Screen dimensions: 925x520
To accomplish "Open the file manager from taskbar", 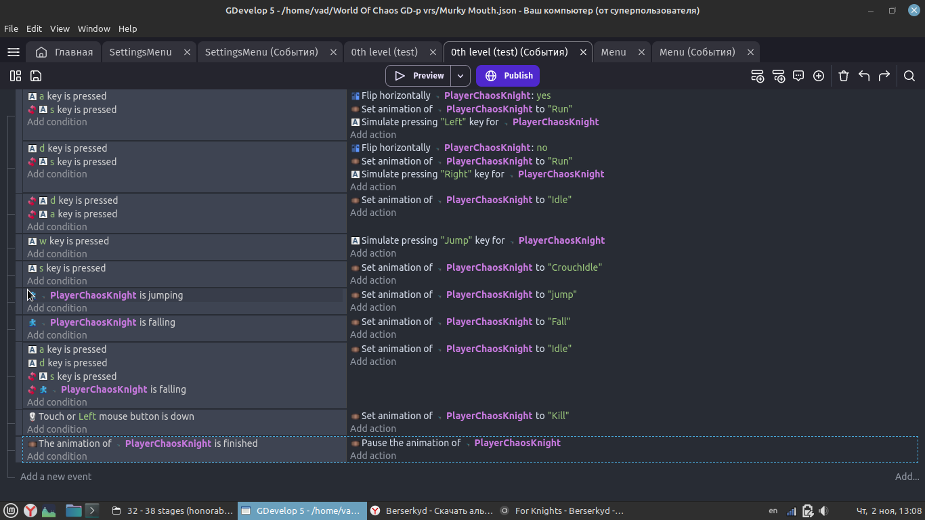I will [x=73, y=511].
